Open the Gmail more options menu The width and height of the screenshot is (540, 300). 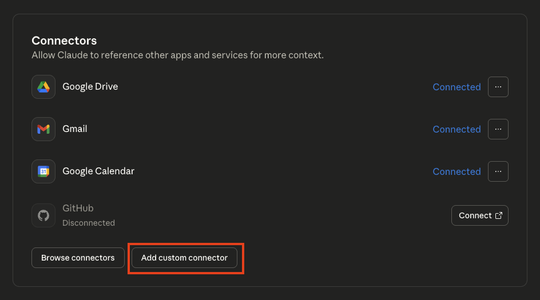[x=498, y=129]
